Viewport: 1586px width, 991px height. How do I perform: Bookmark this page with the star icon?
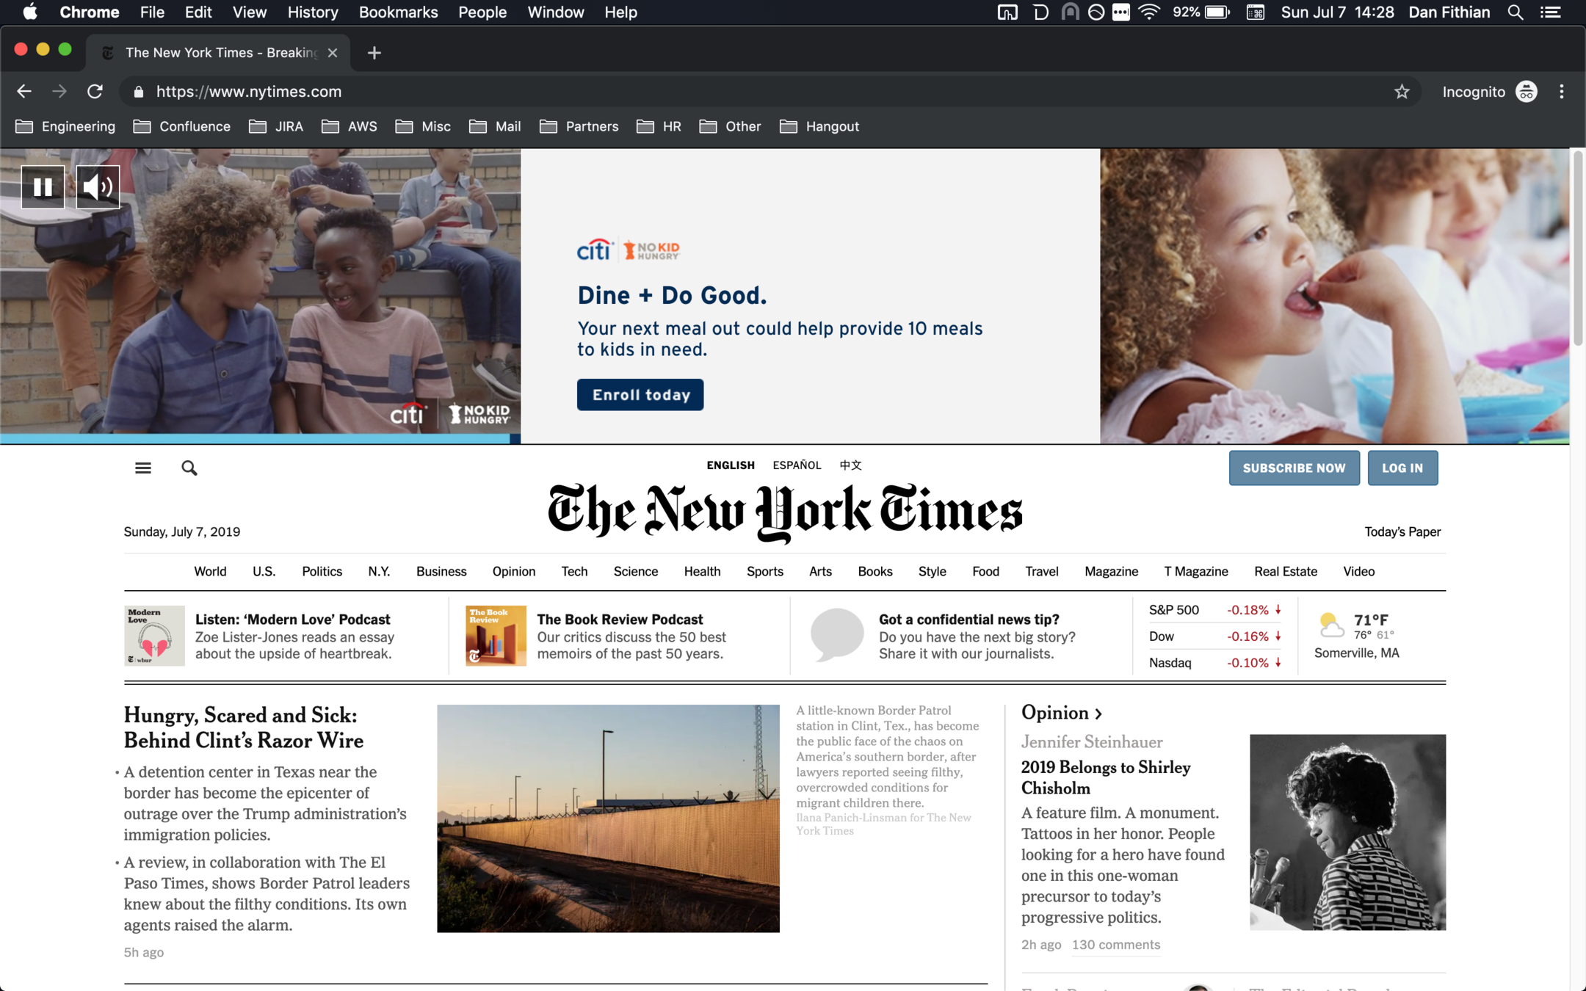(1402, 92)
